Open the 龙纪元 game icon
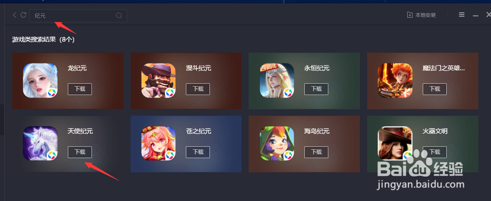Image resolution: width=491 pixels, height=201 pixels. (40, 80)
